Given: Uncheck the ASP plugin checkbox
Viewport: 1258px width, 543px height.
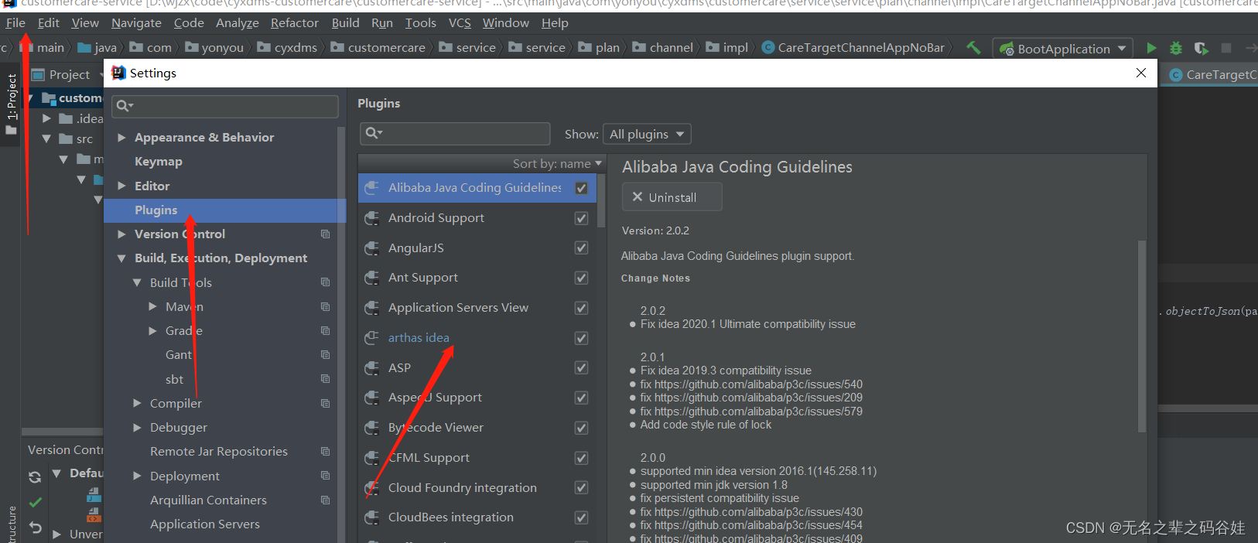Looking at the screenshot, I should pyautogui.click(x=581, y=368).
